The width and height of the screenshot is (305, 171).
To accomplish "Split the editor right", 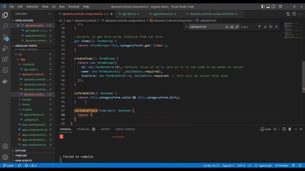I will 294,14.
